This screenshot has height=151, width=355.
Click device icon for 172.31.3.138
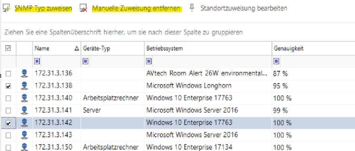click(25, 86)
